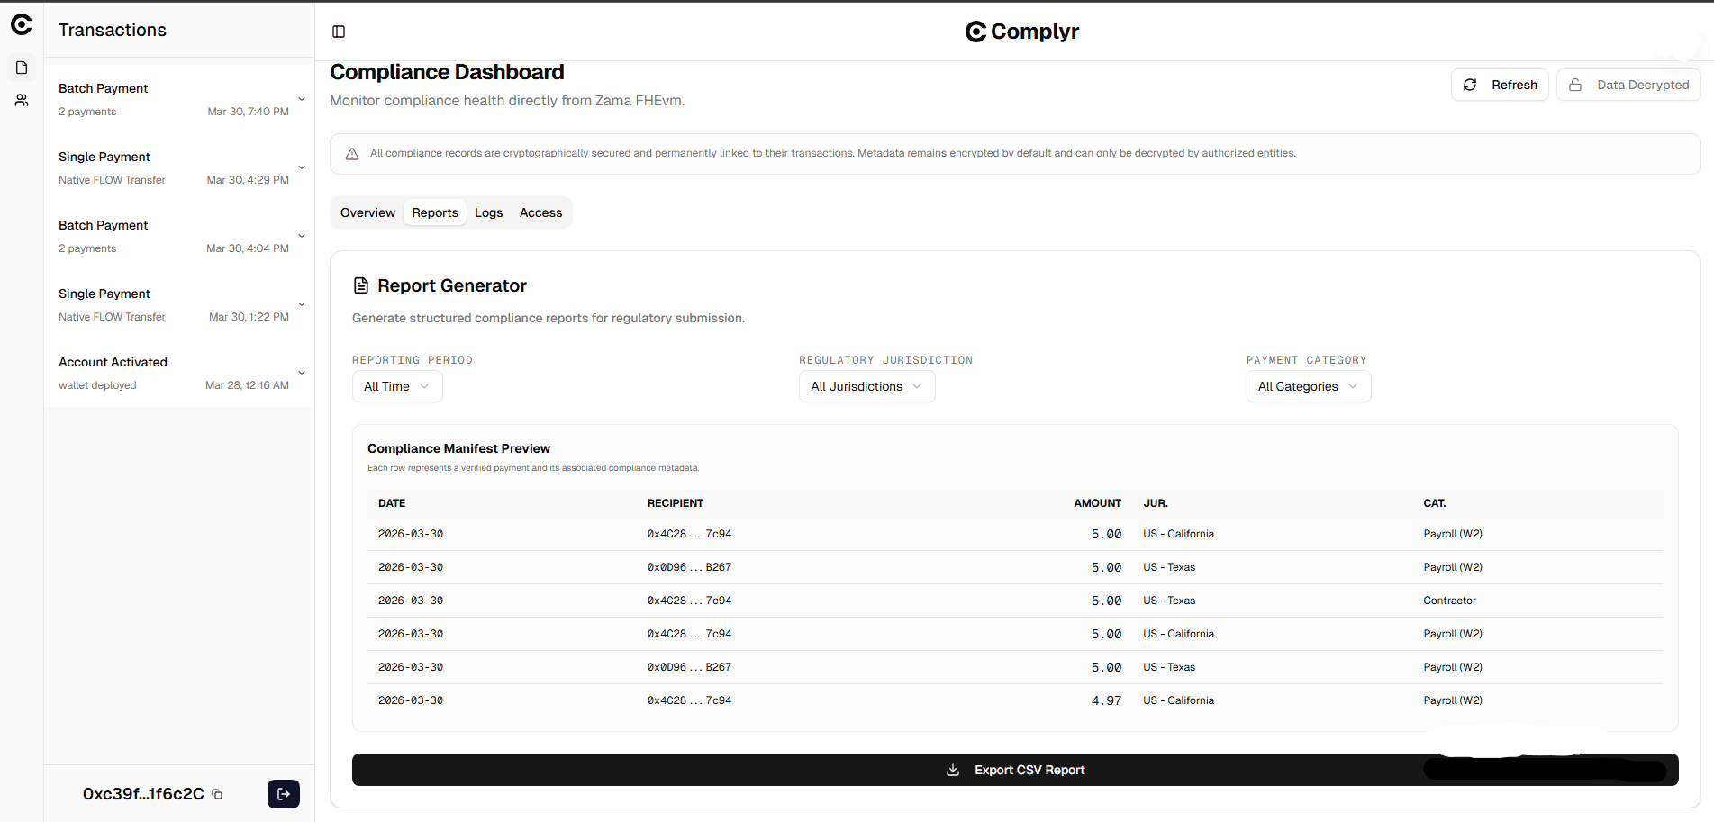Open the All Time reporting period dropdown

(x=396, y=386)
